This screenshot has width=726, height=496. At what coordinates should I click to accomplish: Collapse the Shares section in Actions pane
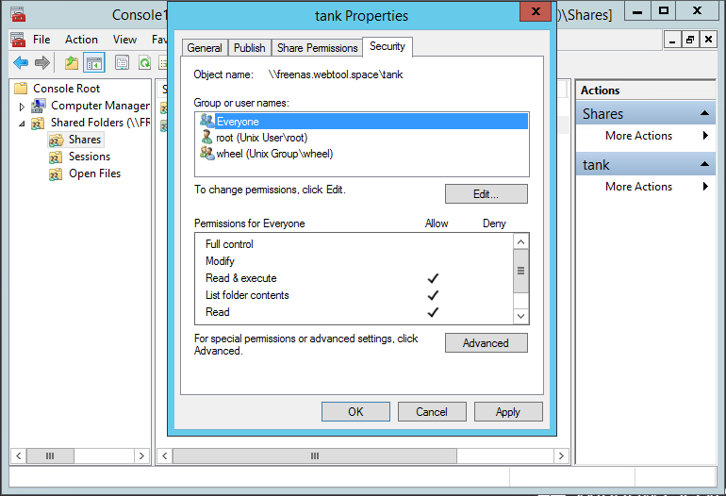[x=704, y=113]
